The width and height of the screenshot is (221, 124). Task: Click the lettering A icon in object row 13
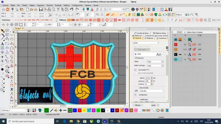click(x=190, y=54)
